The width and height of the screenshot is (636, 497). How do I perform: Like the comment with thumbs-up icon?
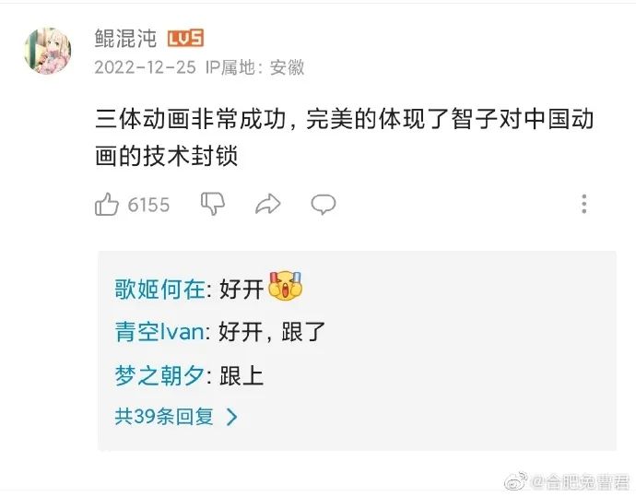107,204
